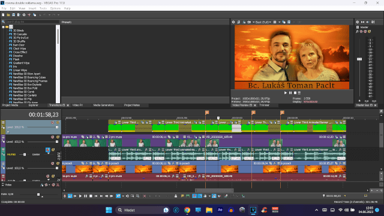Mute the Video bus track

(53, 185)
